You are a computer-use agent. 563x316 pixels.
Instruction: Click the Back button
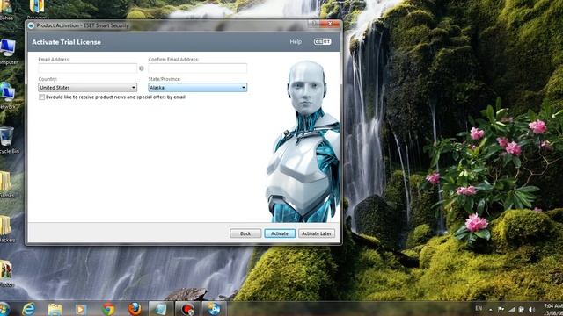point(245,233)
